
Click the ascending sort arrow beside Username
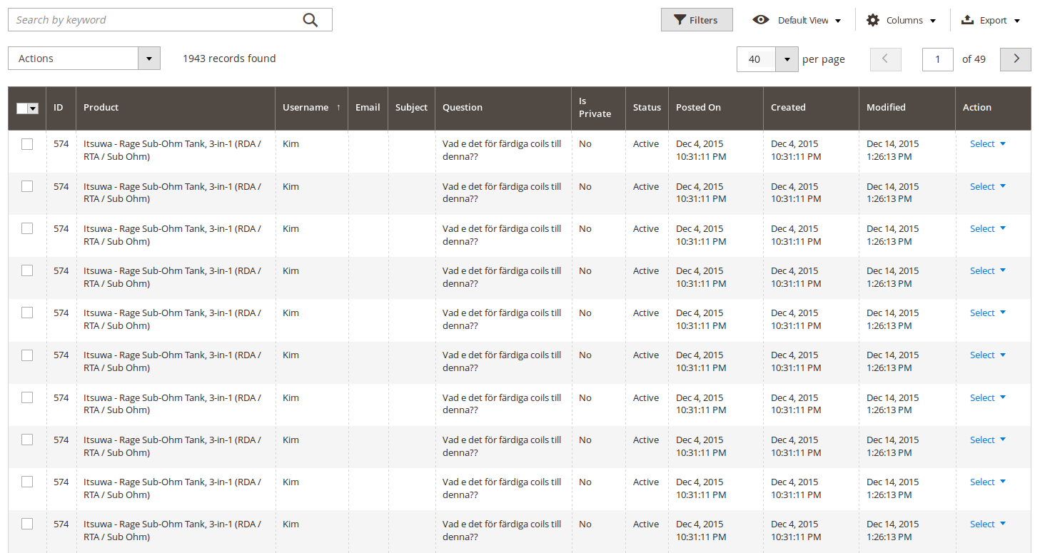338,107
